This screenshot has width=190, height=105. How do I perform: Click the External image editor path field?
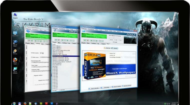tap(41, 62)
